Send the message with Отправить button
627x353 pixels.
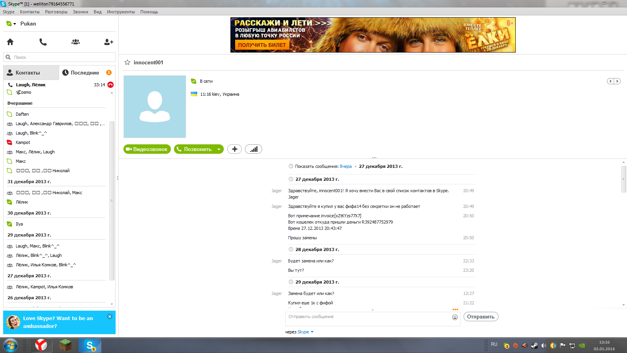click(x=481, y=317)
